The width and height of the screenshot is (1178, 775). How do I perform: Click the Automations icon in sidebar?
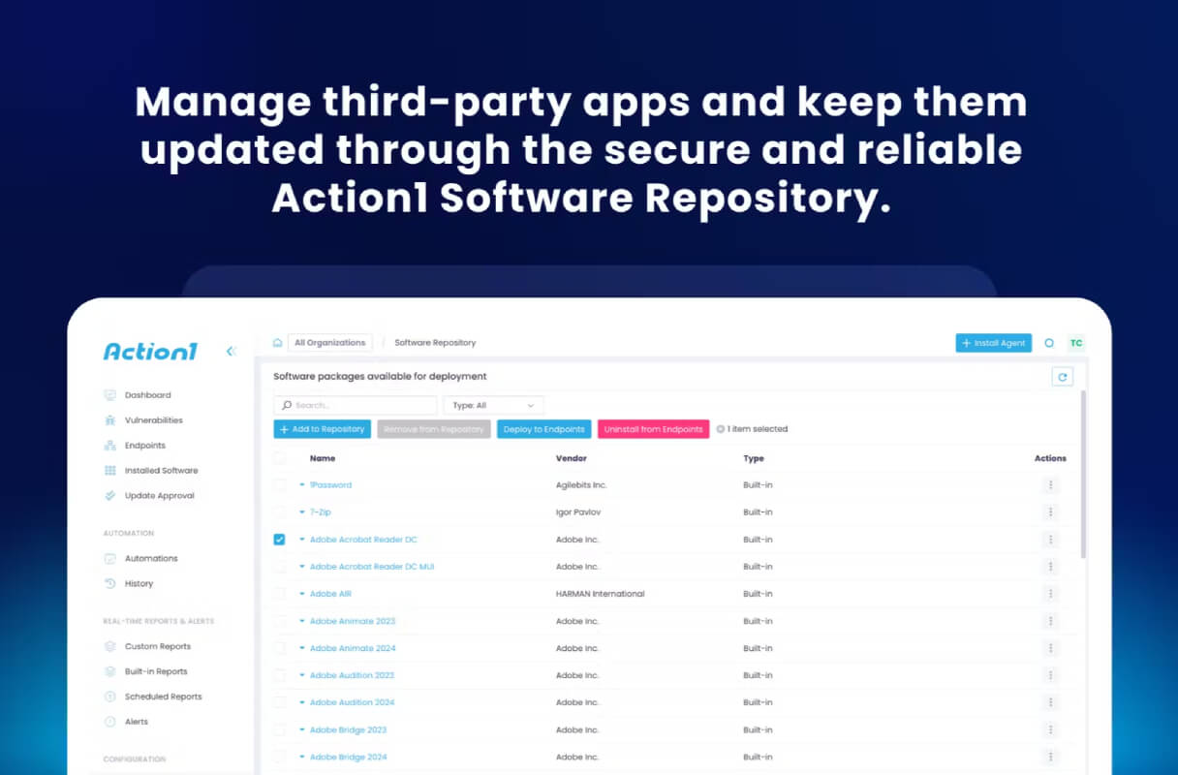click(110, 559)
